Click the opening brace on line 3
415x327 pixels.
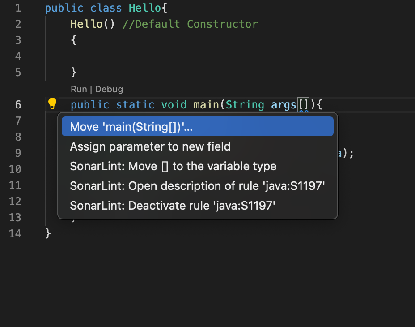coord(74,40)
